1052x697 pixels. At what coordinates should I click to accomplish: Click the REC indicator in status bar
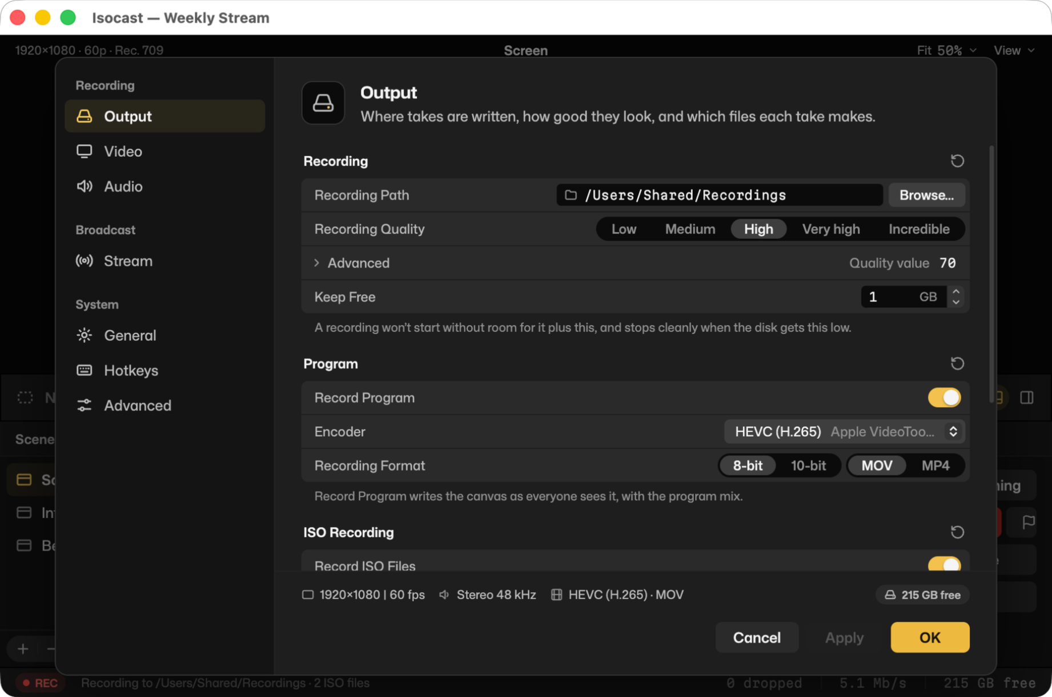41,683
